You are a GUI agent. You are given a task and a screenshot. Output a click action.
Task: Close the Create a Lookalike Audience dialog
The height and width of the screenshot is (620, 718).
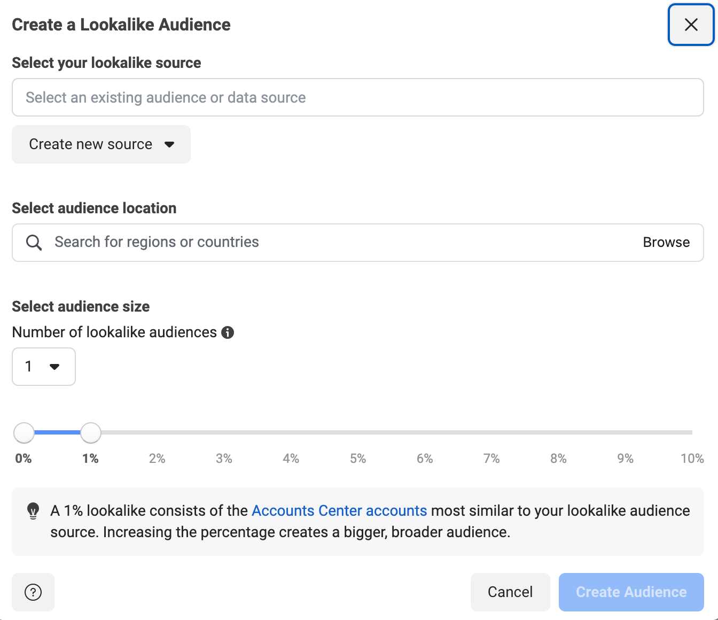[691, 25]
